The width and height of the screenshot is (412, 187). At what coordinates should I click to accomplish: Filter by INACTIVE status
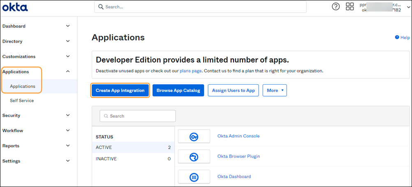click(133, 159)
